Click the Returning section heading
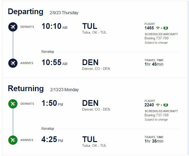The height and width of the screenshot is (156, 189). point(26,89)
